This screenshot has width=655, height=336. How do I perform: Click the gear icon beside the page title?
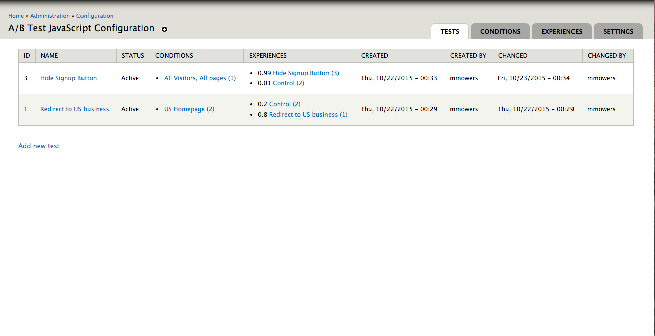165,29
